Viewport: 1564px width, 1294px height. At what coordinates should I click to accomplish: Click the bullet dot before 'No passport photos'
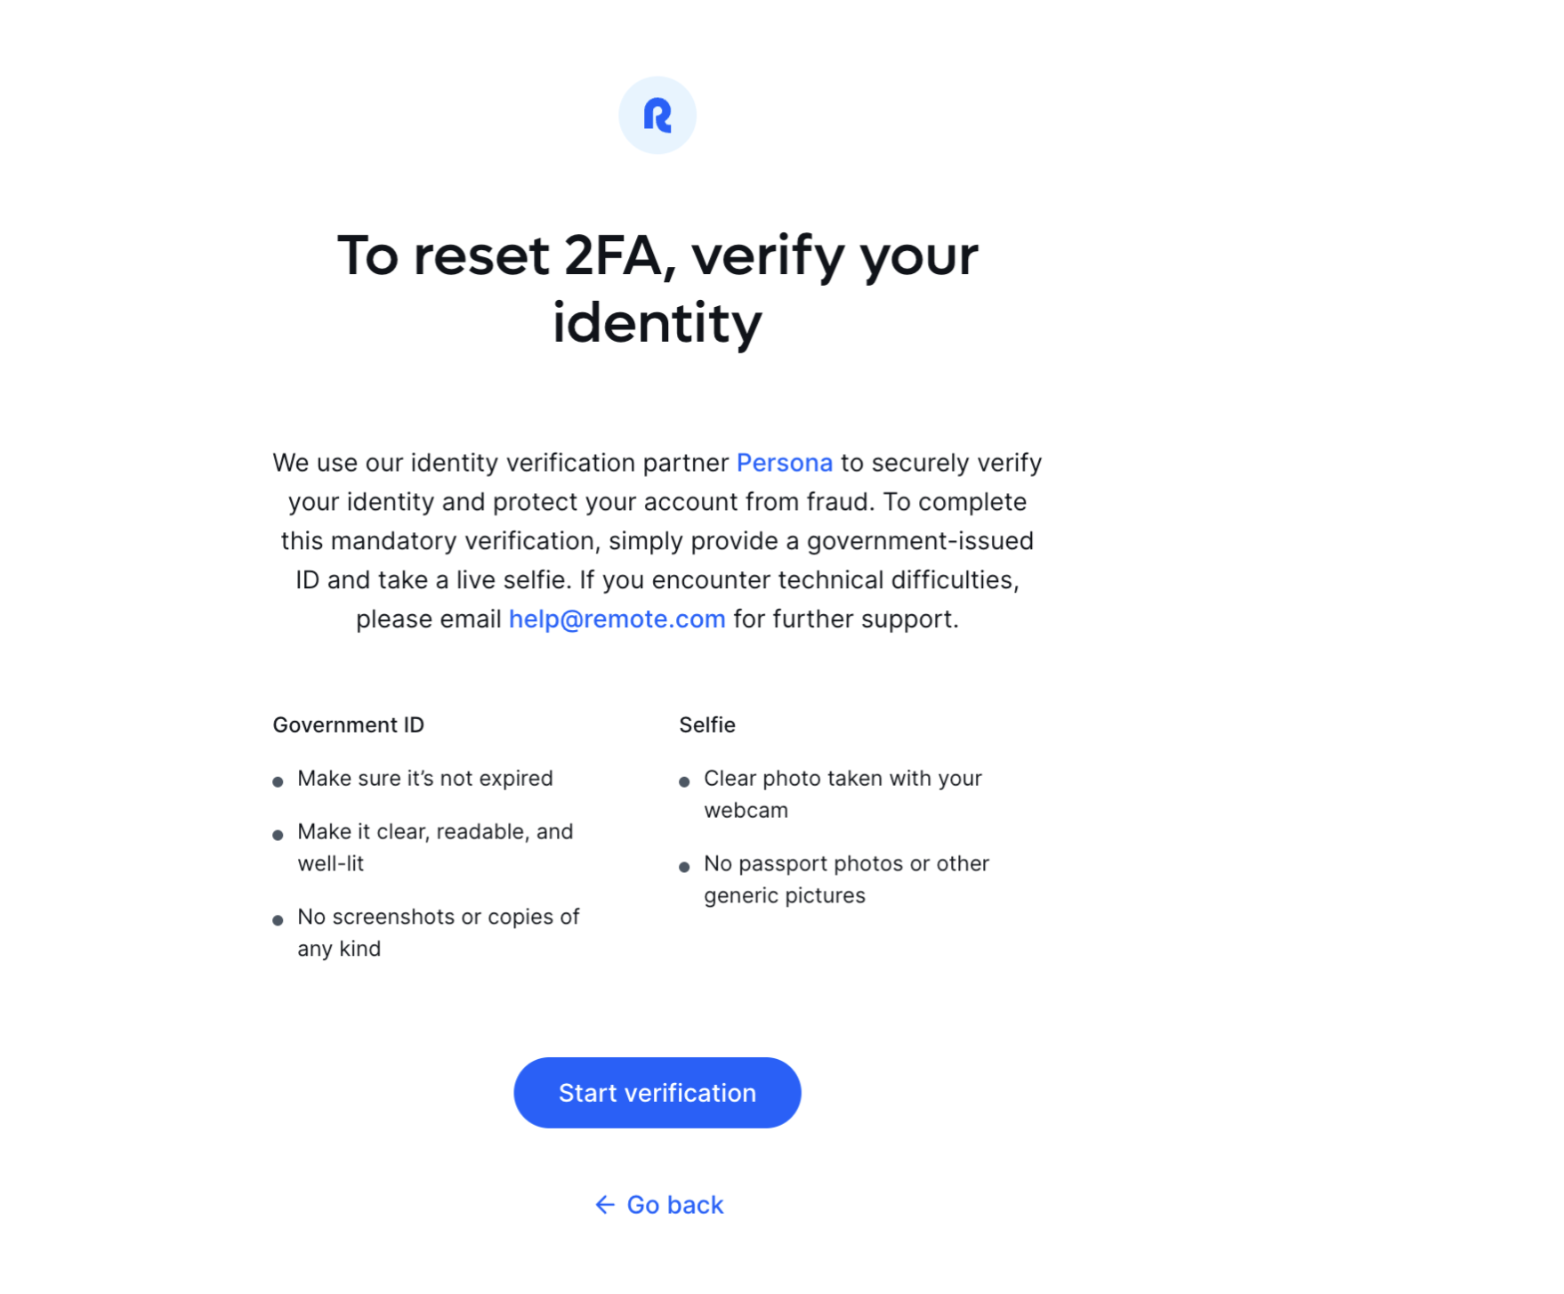[x=684, y=867]
